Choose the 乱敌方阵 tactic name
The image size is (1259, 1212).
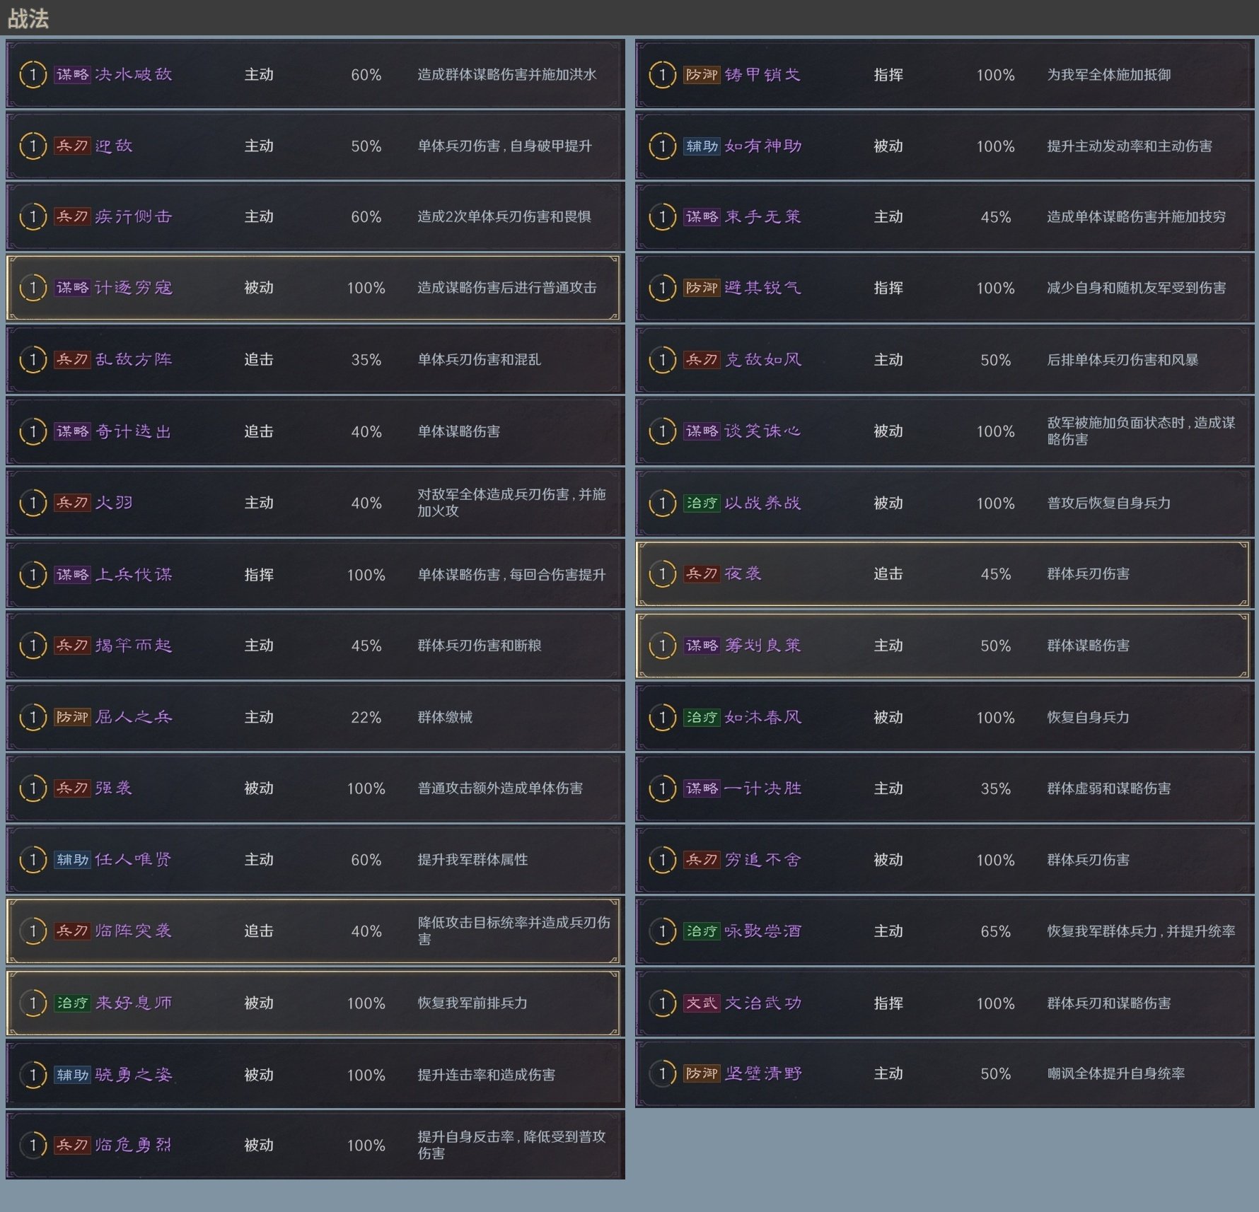click(x=134, y=360)
